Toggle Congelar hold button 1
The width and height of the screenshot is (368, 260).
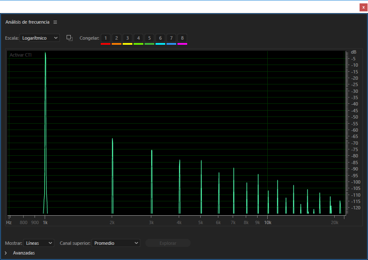pyautogui.click(x=105, y=38)
